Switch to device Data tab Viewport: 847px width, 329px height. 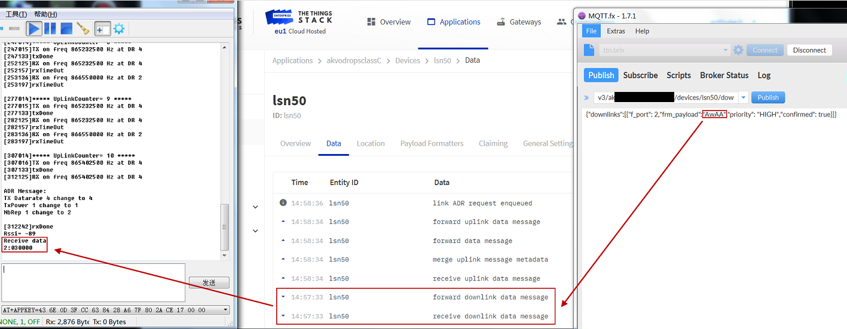(x=334, y=143)
